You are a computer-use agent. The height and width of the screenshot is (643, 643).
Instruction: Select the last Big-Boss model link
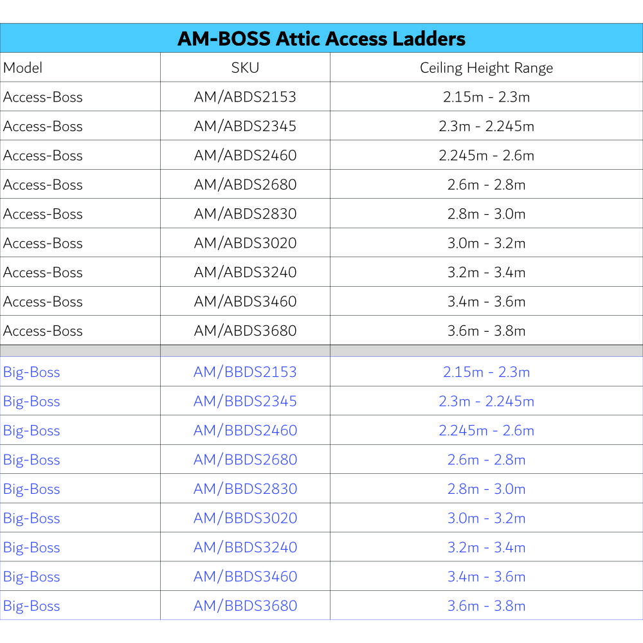32,606
